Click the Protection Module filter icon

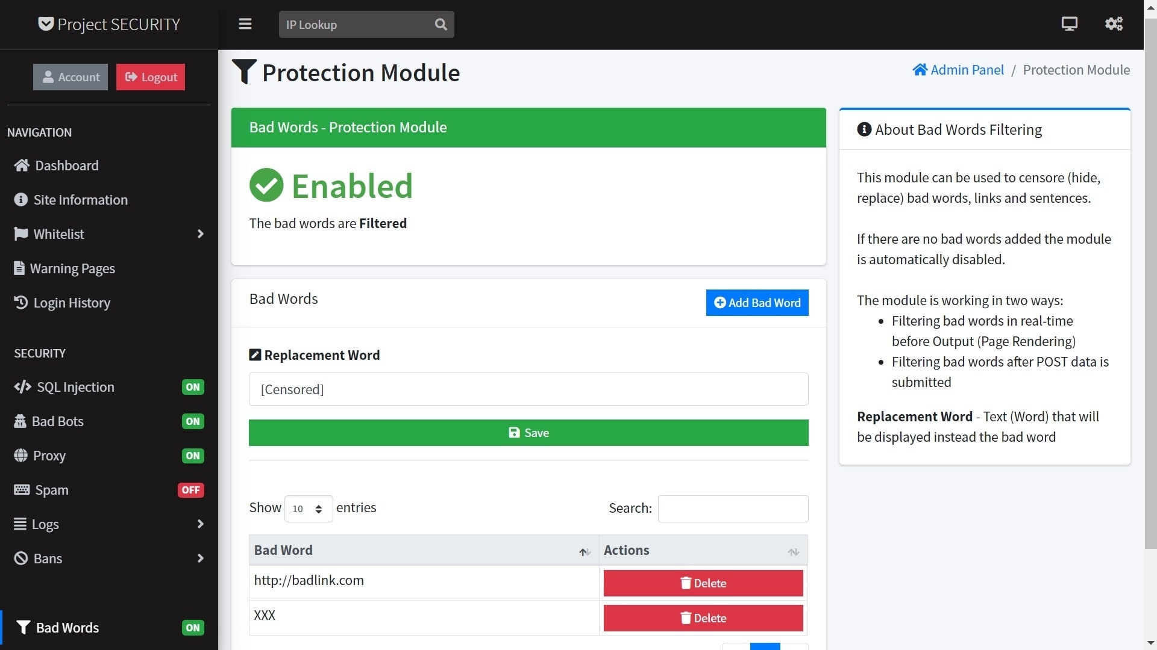244,72
